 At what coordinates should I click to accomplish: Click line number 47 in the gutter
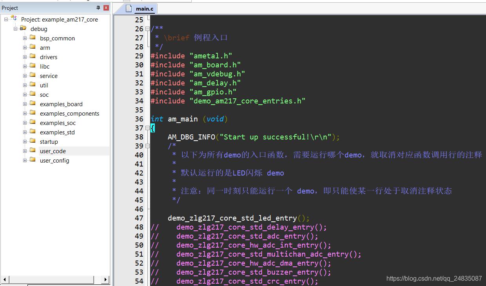tap(139, 218)
